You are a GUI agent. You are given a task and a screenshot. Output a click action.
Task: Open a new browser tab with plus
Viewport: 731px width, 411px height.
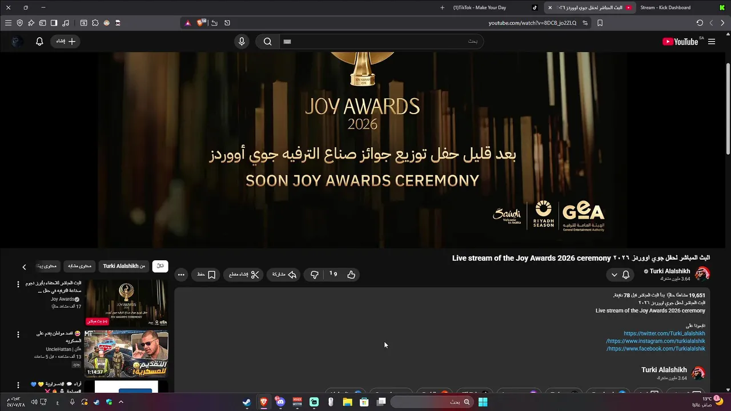click(x=442, y=7)
